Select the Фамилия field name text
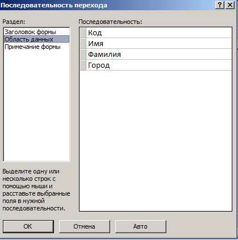Image resolution: width=238 pixels, height=240 pixels. coord(105,55)
